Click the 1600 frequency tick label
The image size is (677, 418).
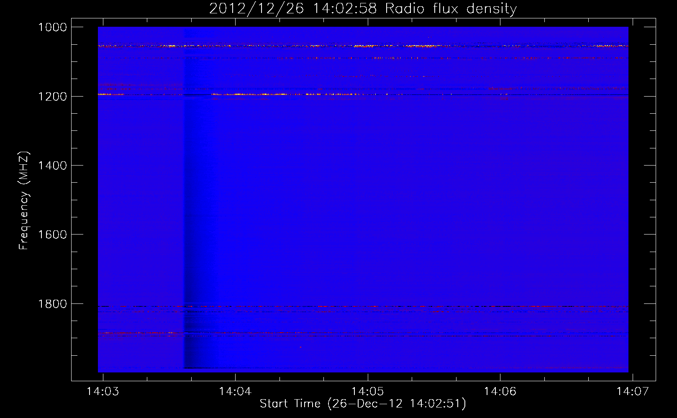[52, 234]
